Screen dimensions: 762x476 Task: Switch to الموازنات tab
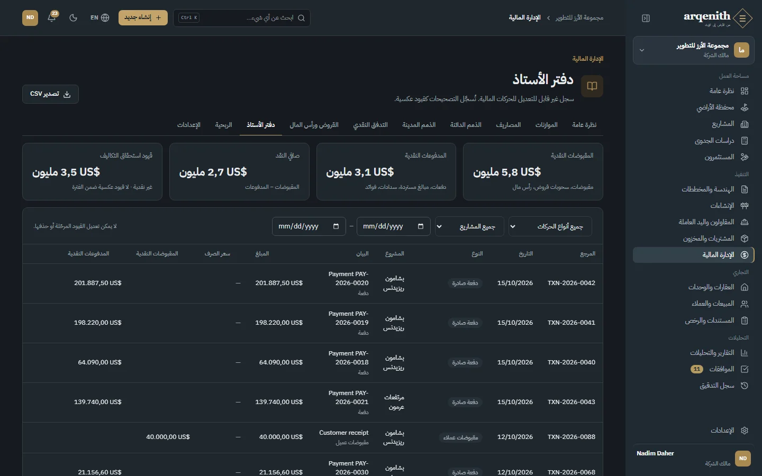[x=547, y=125]
